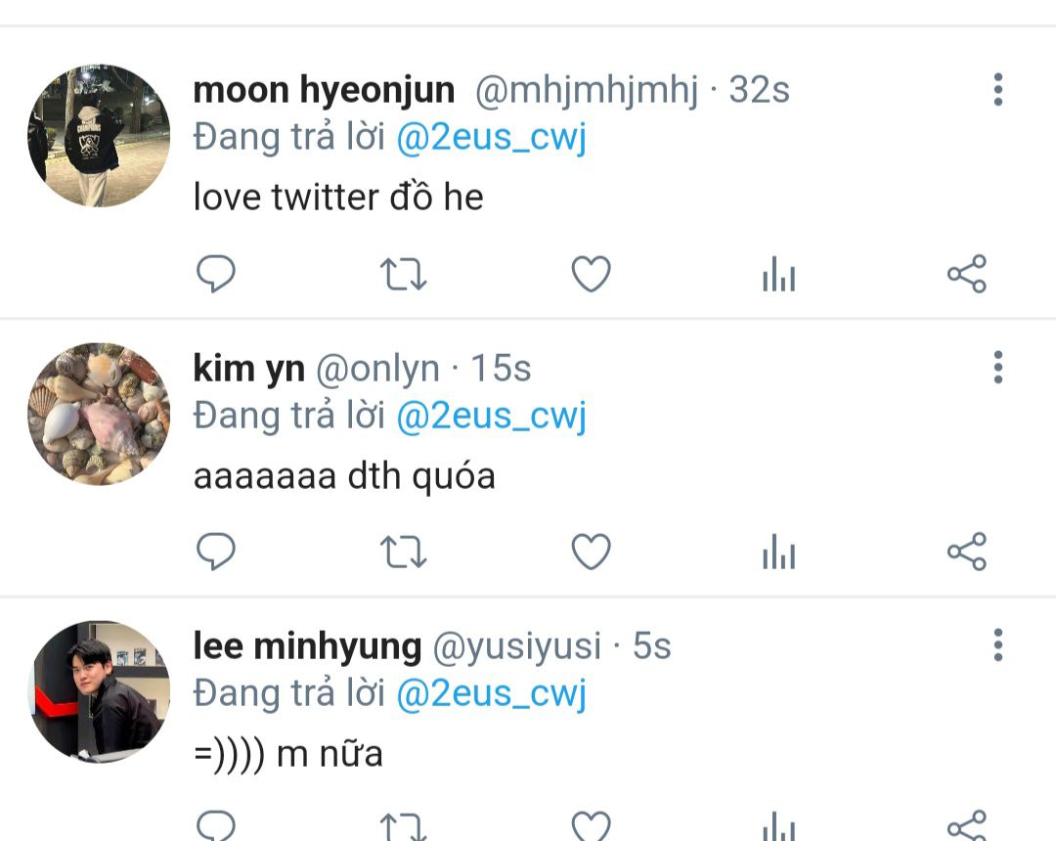Retweet kim yn's 'aaaaaaa dth quóa' tweet
The height and width of the screenshot is (841, 1056).
[404, 553]
